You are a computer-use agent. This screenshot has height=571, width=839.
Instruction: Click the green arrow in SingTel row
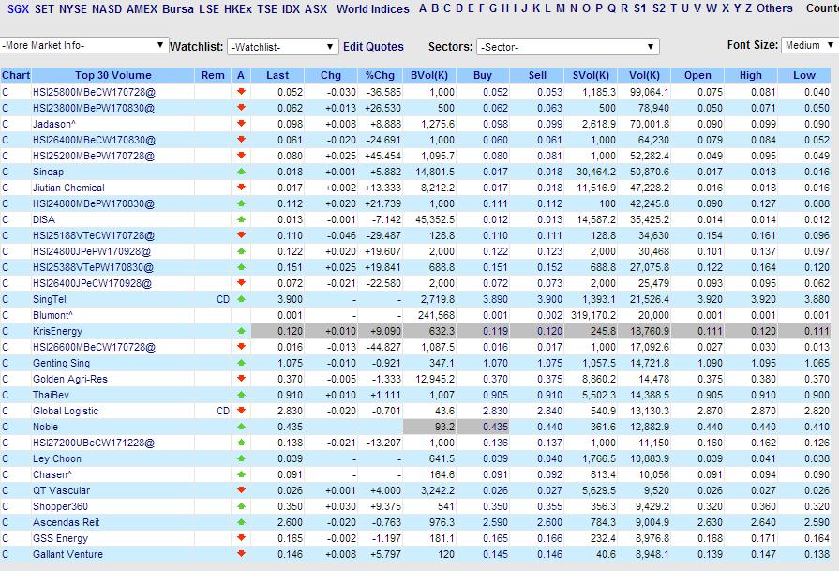click(241, 299)
